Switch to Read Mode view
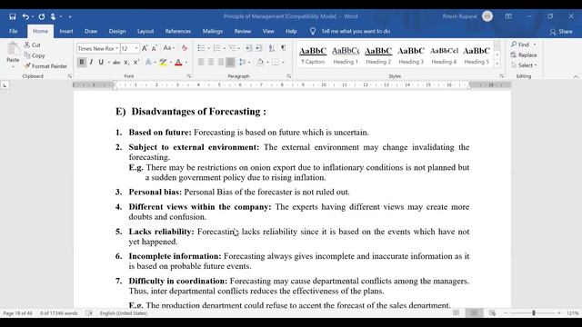582x327 pixels. pos(456,313)
